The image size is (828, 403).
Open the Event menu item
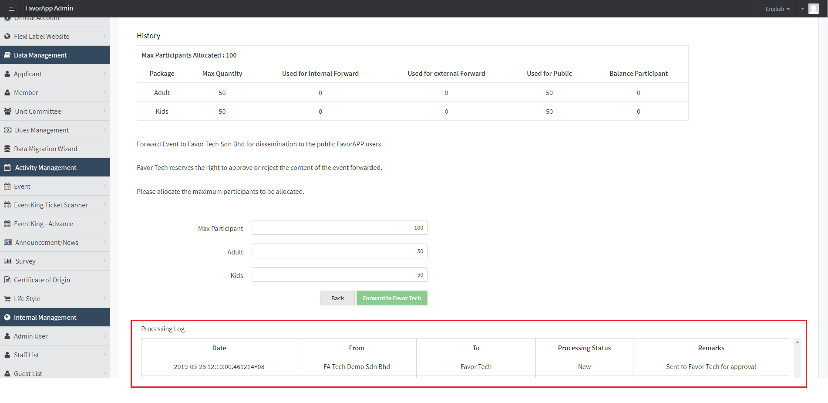pyautogui.click(x=22, y=186)
